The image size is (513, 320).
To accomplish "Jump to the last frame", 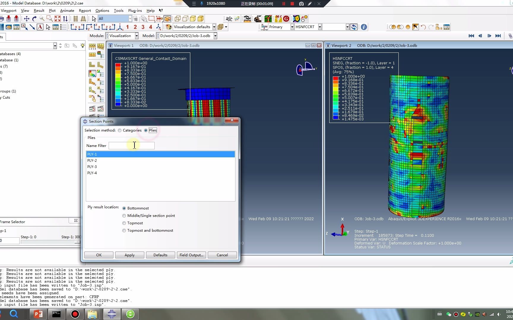I will (x=498, y=36).
